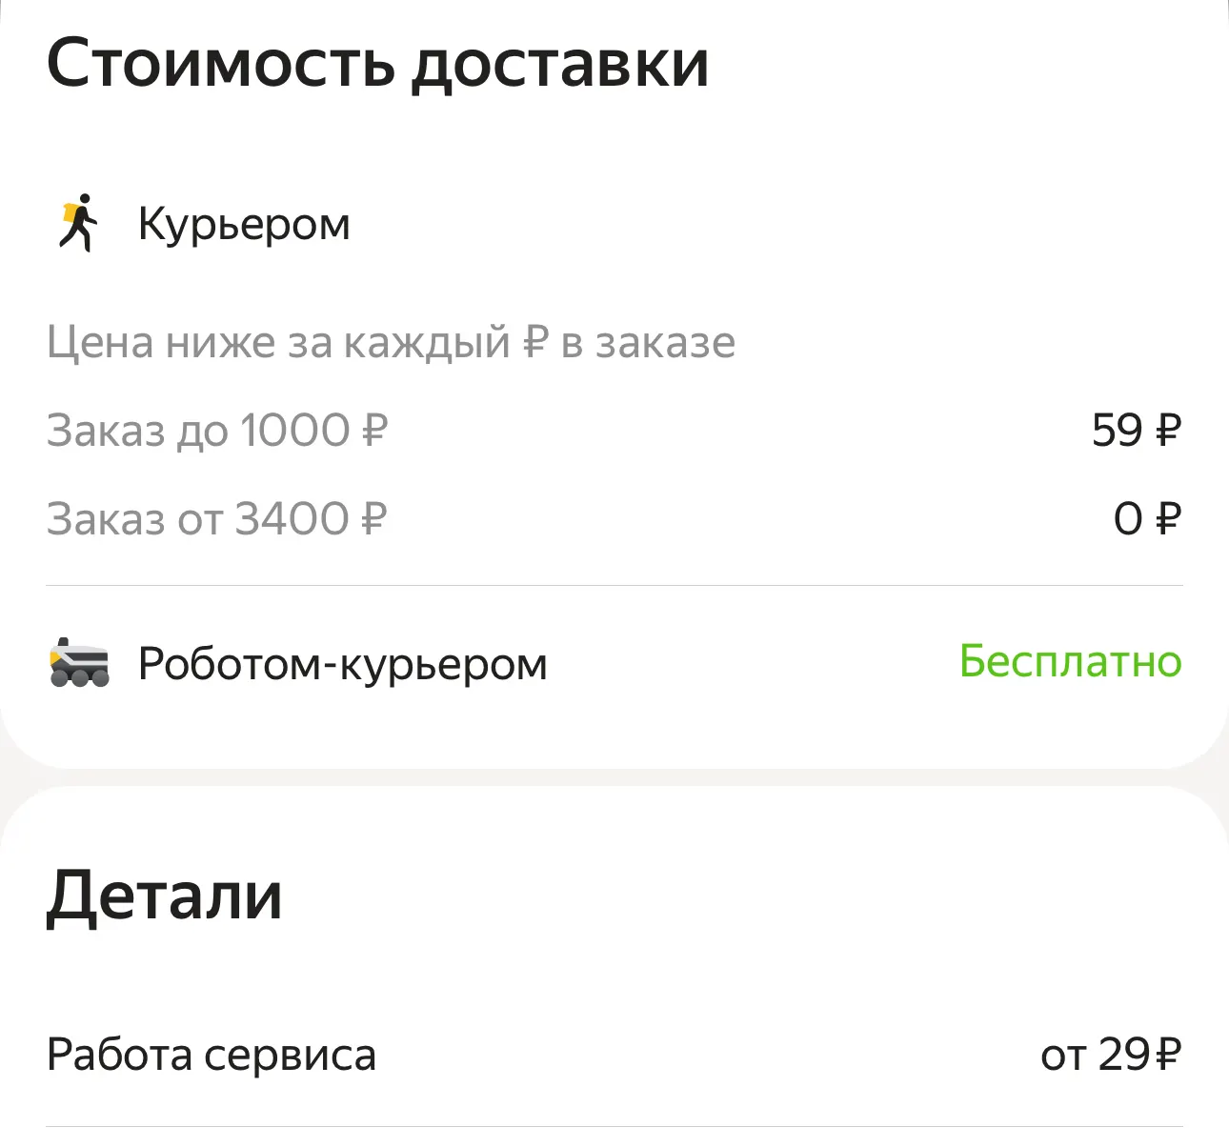Open the Работа сервиса row

(212, 1055)
